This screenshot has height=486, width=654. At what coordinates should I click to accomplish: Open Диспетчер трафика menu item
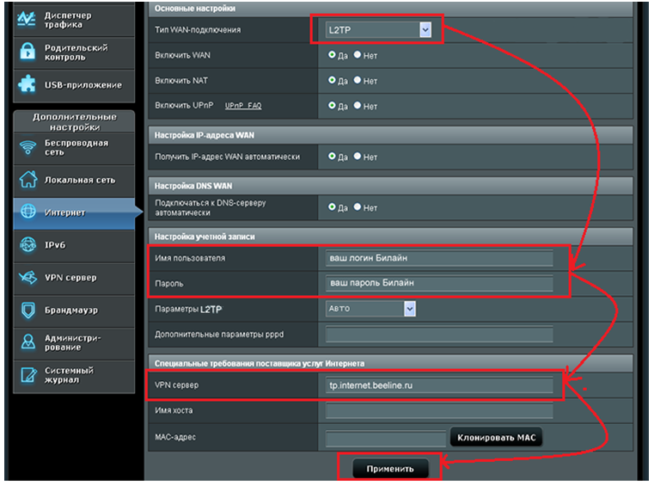[x=74, y=19]
